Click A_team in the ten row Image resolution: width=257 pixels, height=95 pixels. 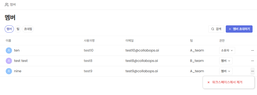pos(197,50)
